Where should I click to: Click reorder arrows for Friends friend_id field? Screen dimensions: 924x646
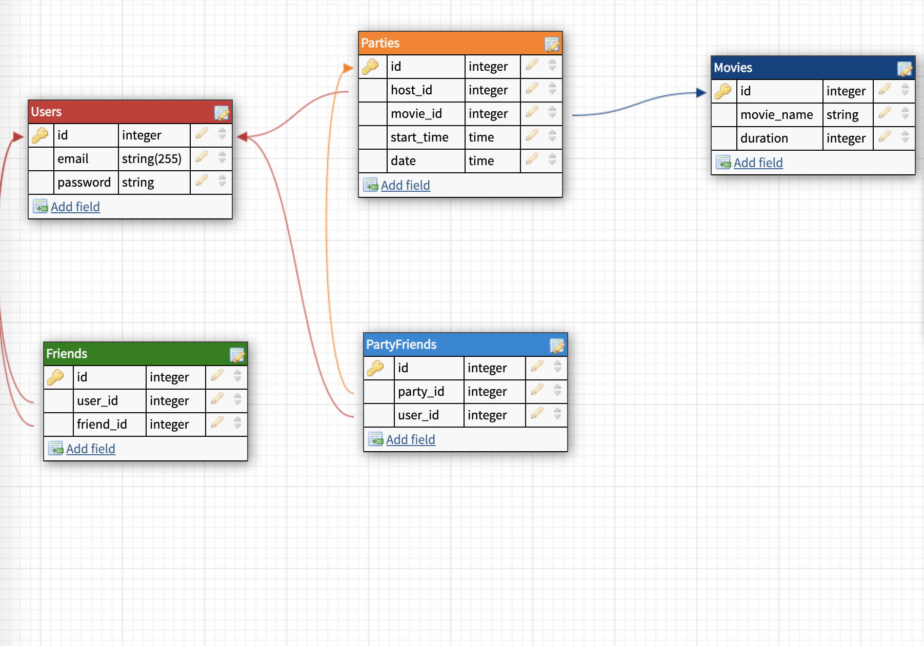pyautogui.click(x=237, y=422)
